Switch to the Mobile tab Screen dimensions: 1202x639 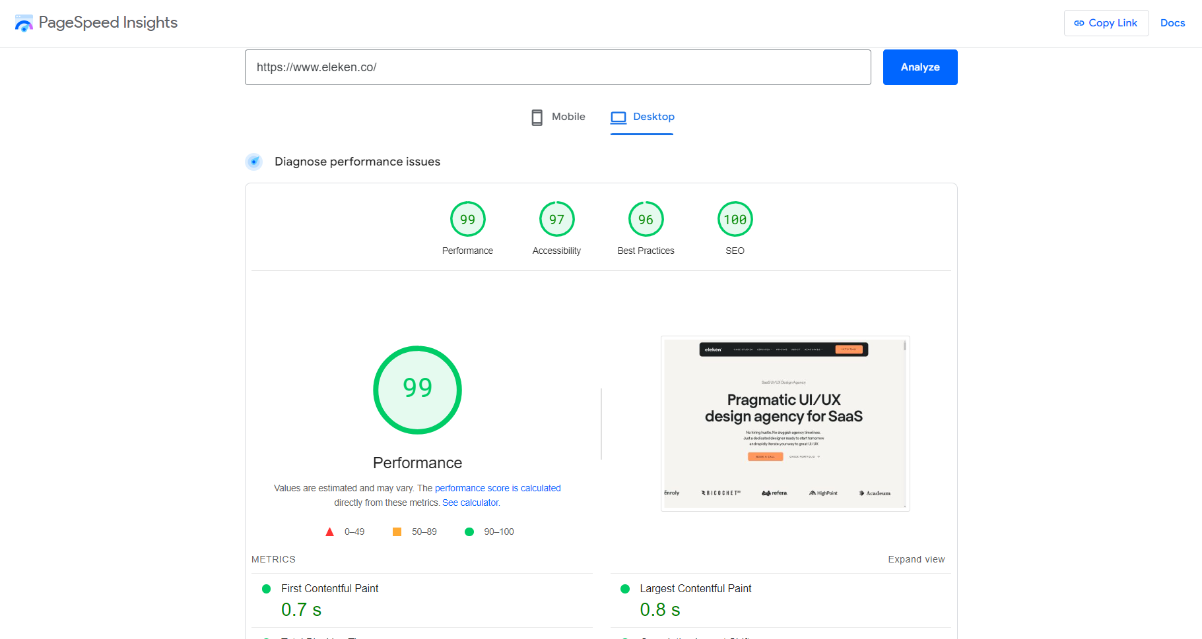pos(558,117)
